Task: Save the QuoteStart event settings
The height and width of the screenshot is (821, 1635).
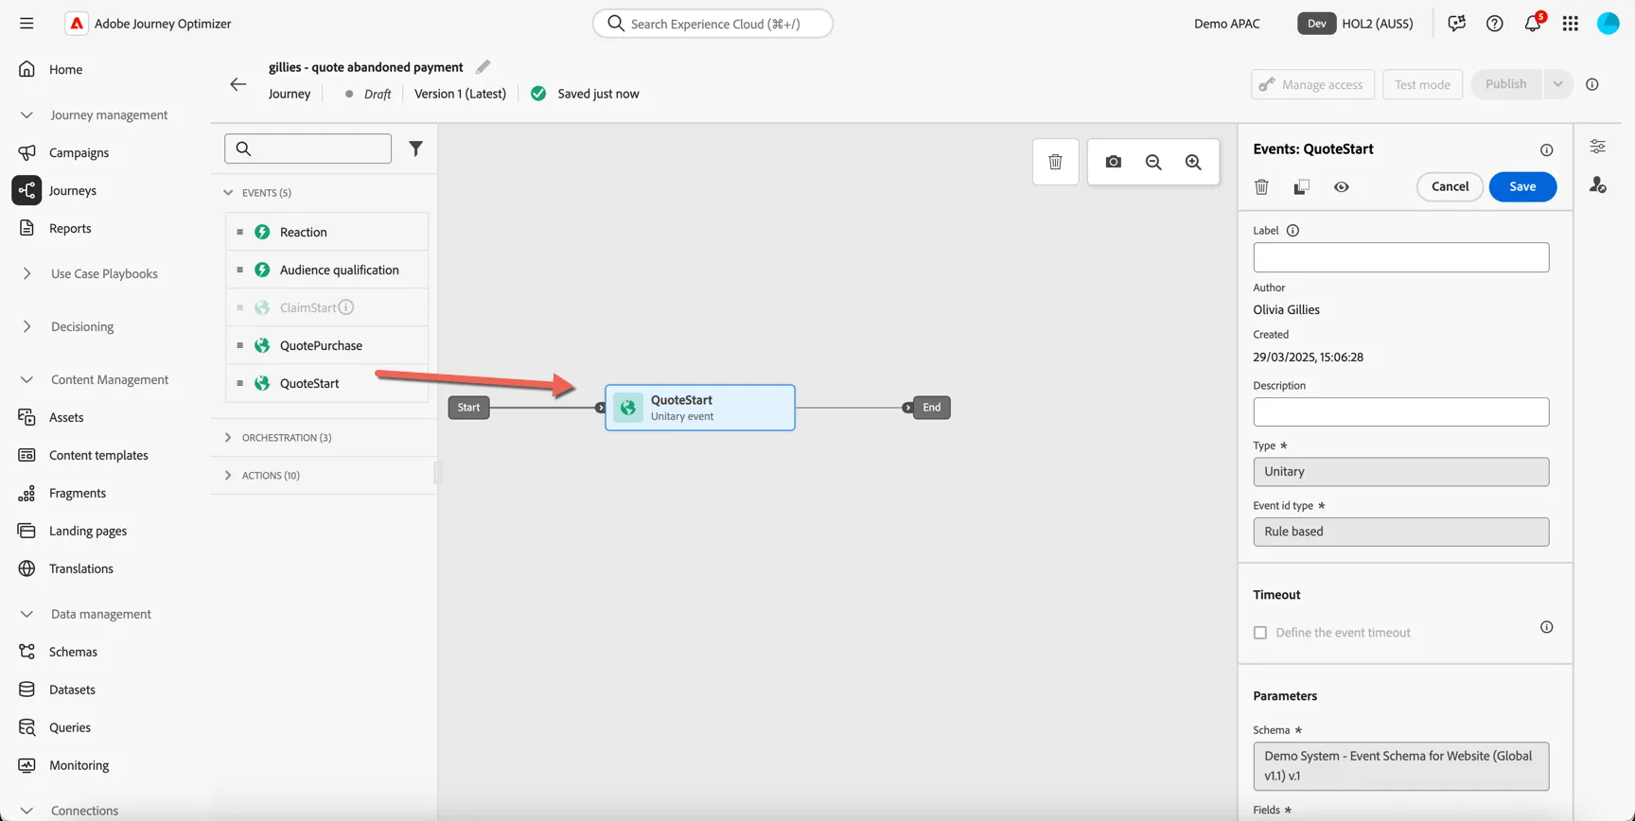Action: (1522, 187)
